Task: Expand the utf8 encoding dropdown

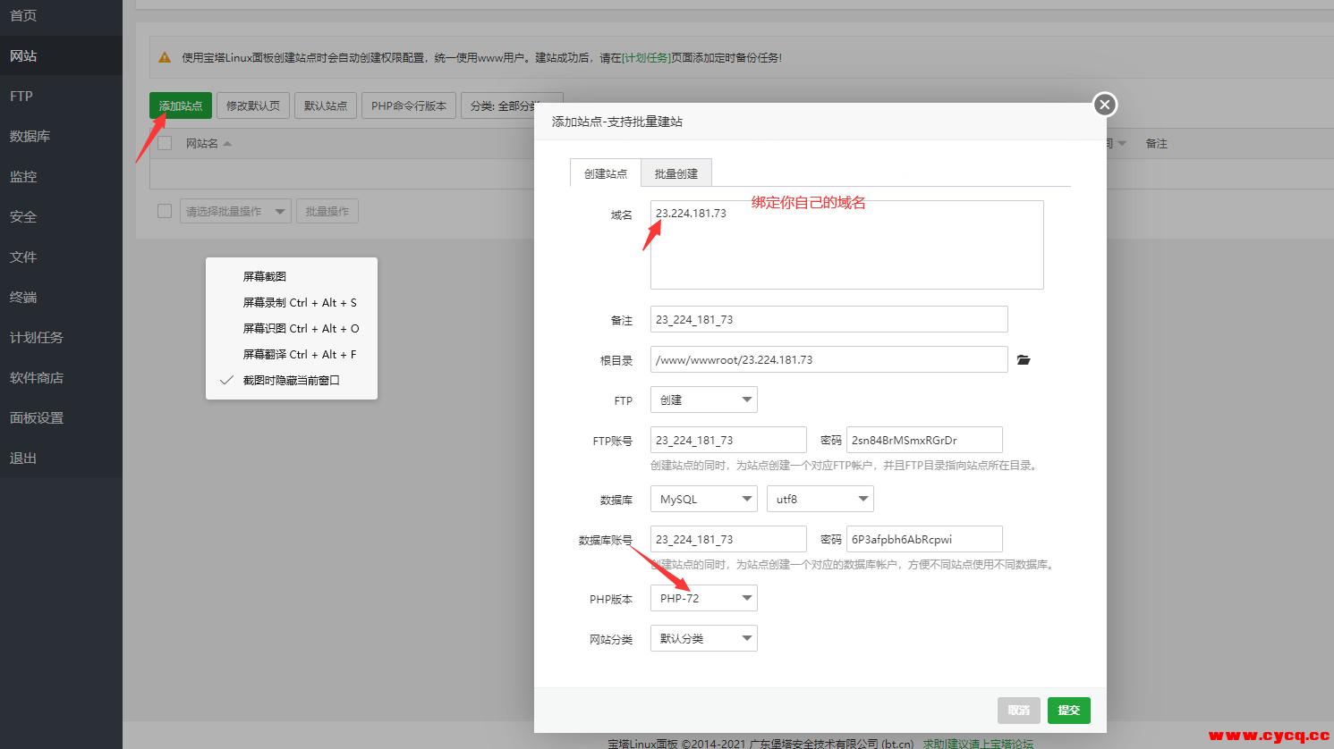Action: [x=820, y=500]
